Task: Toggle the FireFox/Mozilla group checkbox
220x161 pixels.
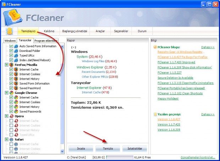Action: click(x=7, y=65)
